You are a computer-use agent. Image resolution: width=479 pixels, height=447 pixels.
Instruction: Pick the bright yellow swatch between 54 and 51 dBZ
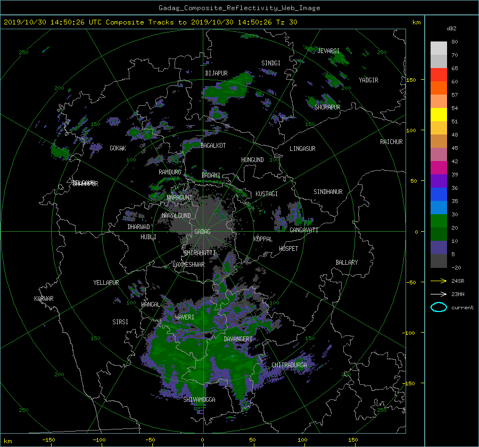coord(439,114)
